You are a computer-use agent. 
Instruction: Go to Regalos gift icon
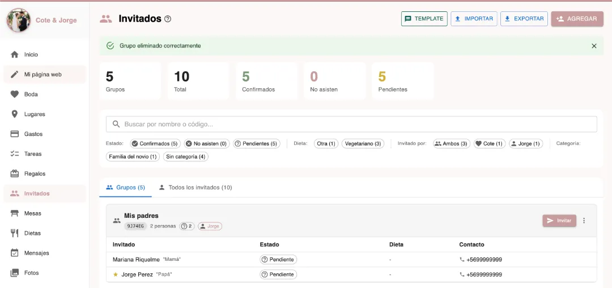tap(14, 174)
